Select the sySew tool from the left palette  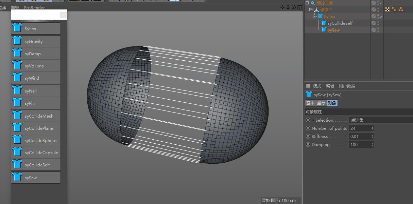pos(36,177)
